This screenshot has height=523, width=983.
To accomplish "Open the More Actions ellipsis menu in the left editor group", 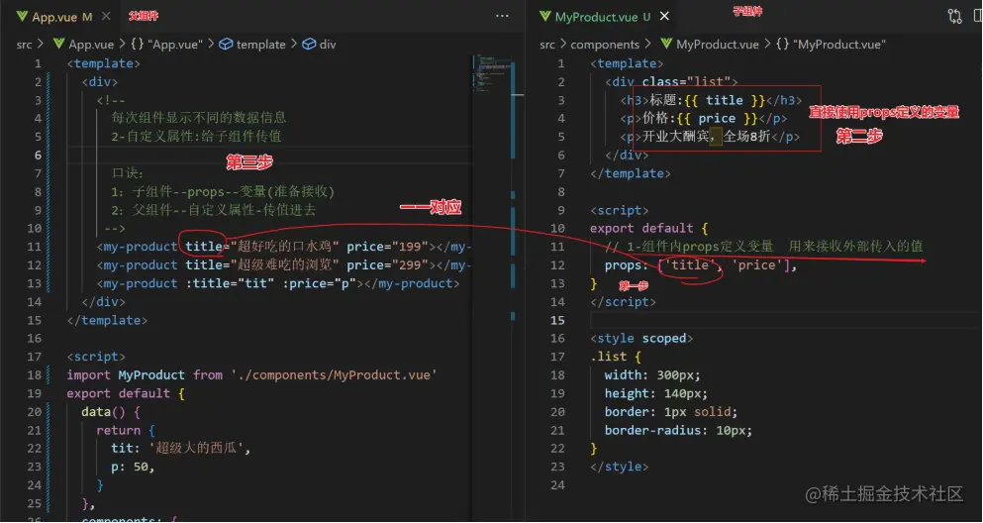I will 502,16.
